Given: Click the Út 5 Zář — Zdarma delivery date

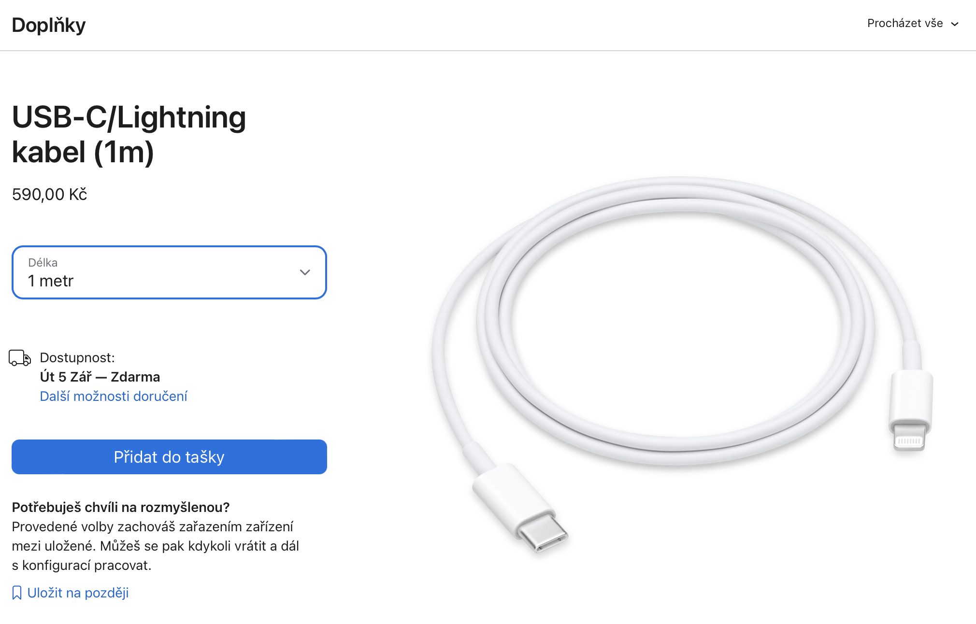Looking at the screenshot, I should point(100,377).
